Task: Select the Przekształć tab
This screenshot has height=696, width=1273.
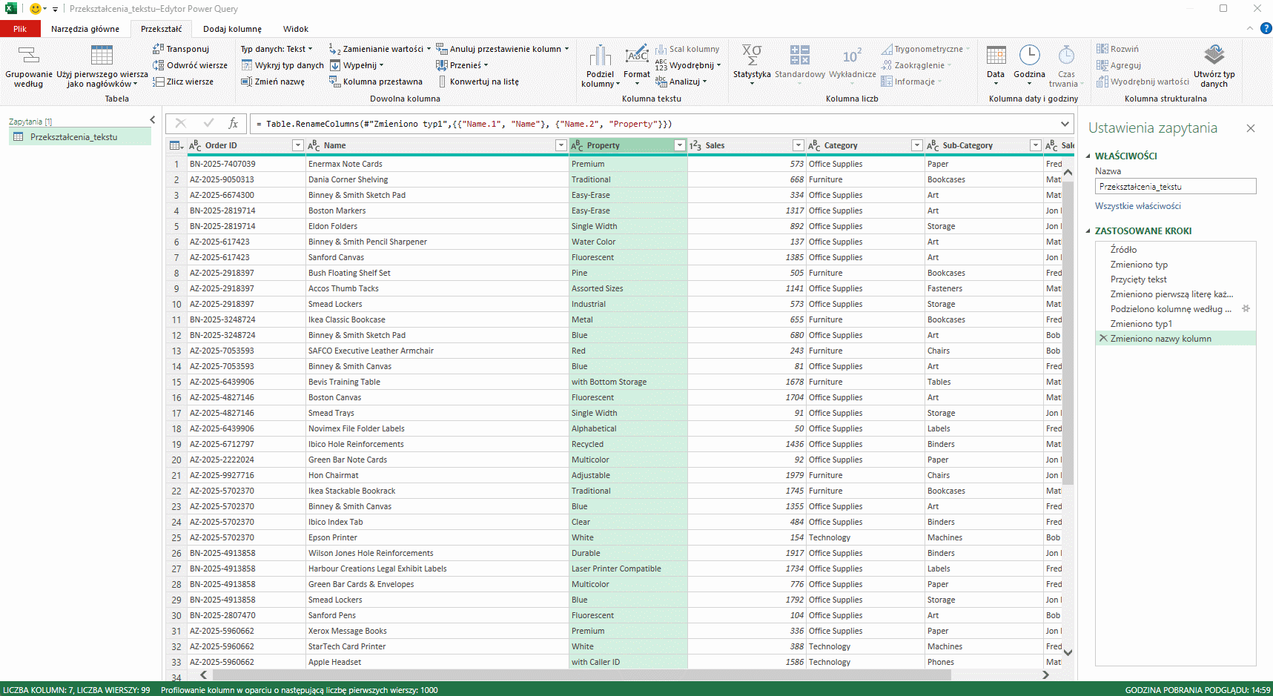Action: click(162, 29)
